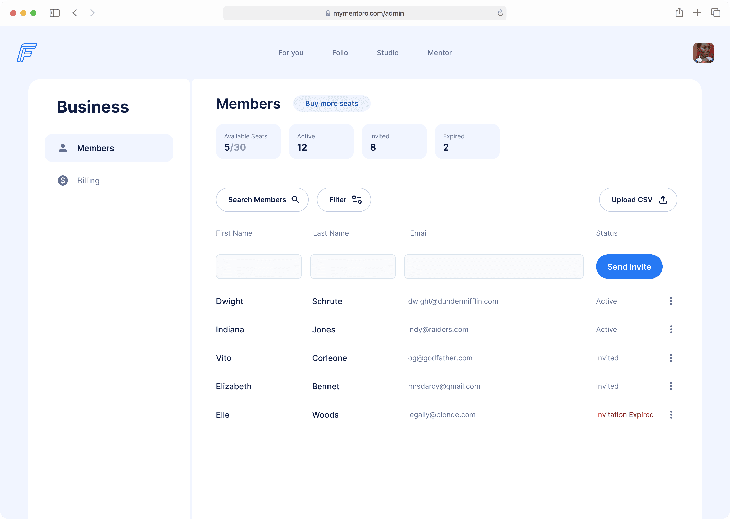Go back with browser back arrow
This screenshot has height=519, width=730.
click(x=75, y=13)
